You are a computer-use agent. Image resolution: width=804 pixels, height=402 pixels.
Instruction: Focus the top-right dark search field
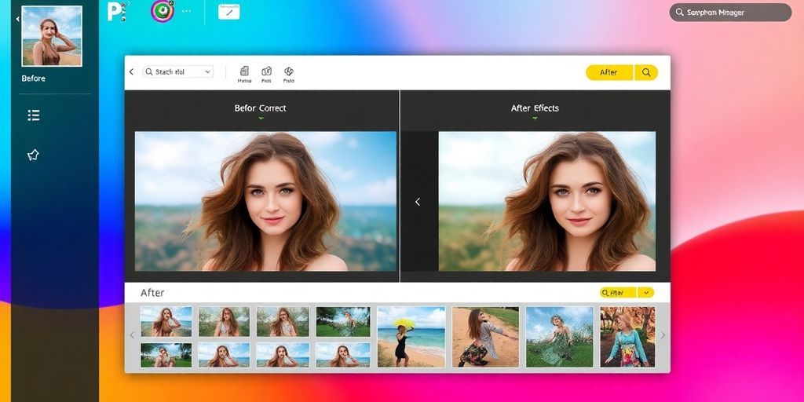[730, 13]
